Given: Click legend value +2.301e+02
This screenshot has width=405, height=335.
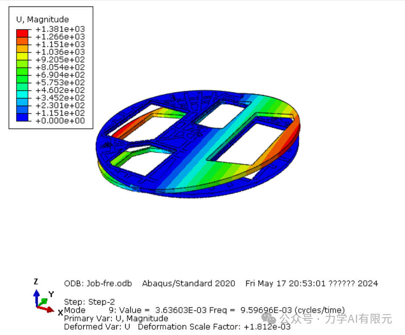Looking at the screenshot, I should (60, 105).
